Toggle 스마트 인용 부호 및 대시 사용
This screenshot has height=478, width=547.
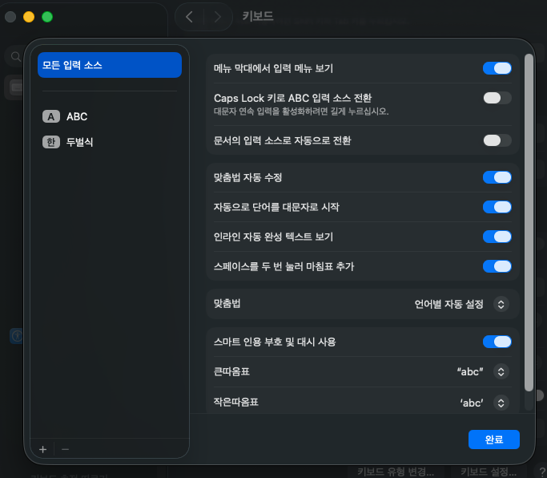[x=497, y=342]
